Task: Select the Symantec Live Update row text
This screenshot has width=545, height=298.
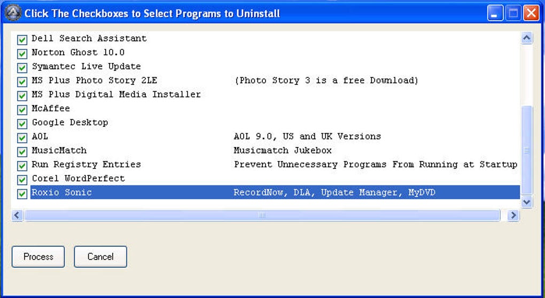Action: [x=86, y=66]
